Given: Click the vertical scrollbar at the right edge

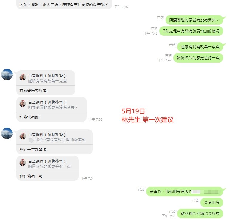Looking at the screenshot, I should coord(226,173).
